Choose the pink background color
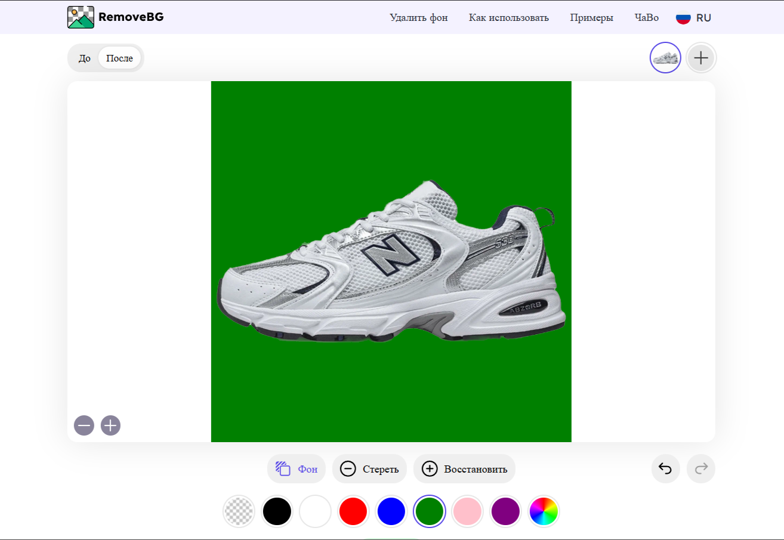Screen dimensions: 784x540 point(467,511)
